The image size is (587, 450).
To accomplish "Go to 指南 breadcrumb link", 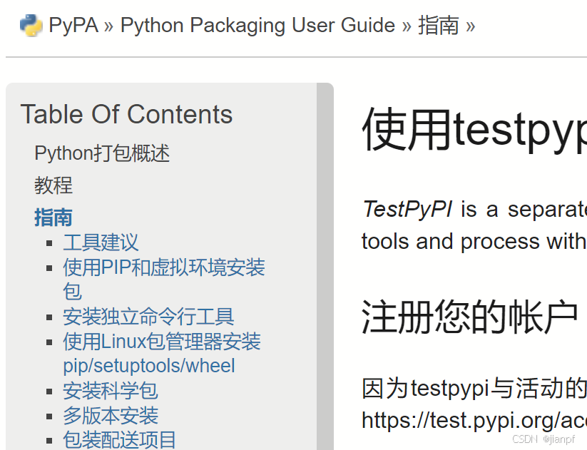I will pyautogui.click(x=439, y=26).
